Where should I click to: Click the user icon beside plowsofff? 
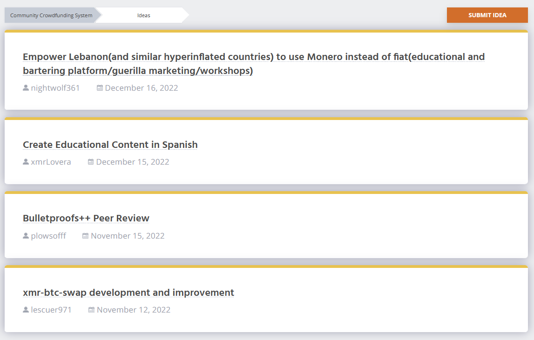point(26,235)
